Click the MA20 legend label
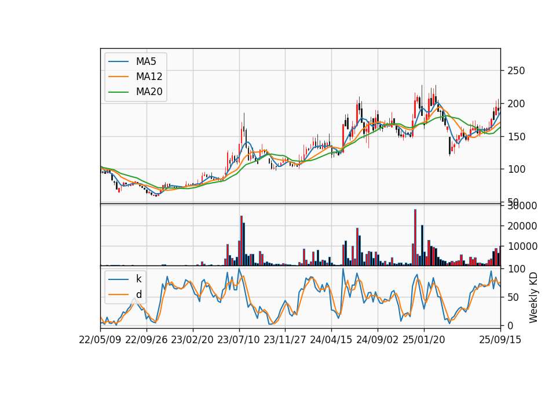Viewport: 556px width, 400px height. pyautogui.click(x=149, y=92)
